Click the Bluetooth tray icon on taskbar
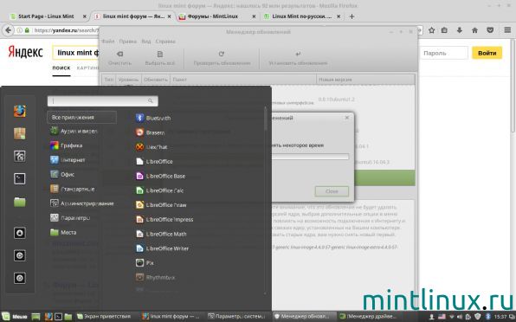This screenshot has height=322, width=516. 488,317
